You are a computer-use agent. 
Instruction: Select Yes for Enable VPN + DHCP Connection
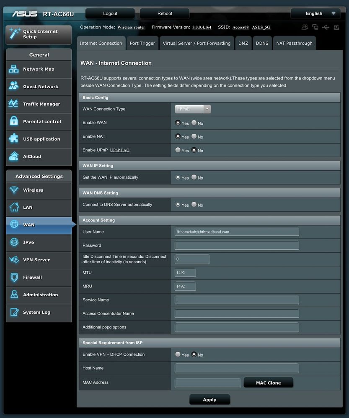click(178, 354)
